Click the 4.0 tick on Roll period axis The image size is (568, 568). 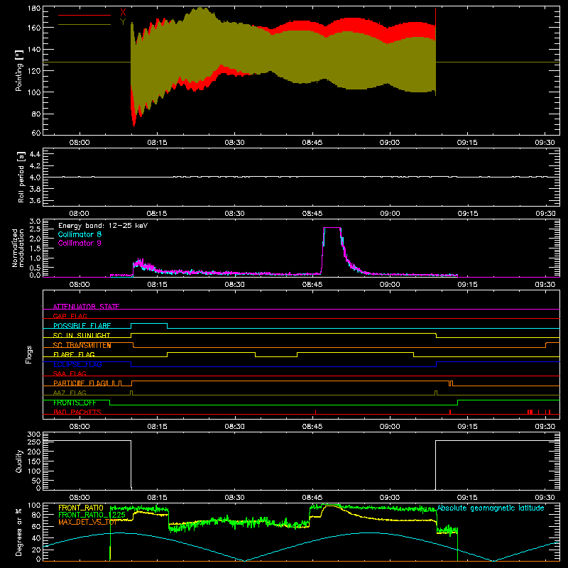point(35,177)
